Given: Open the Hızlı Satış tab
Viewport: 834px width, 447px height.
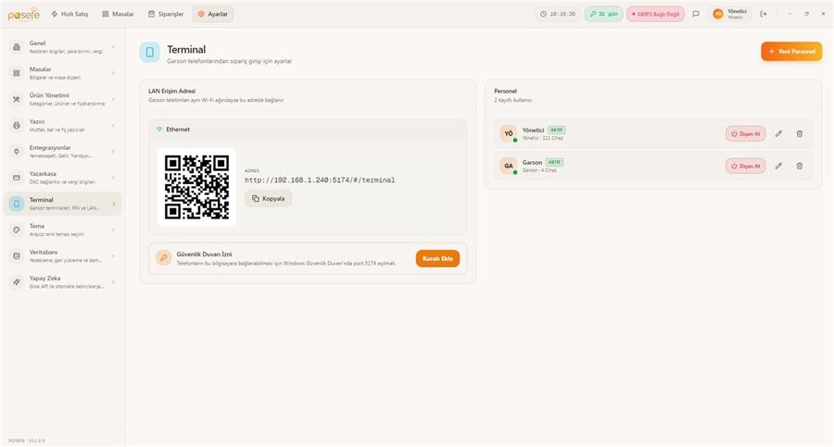Looking at the screenshot, I should tap(69, 14).
